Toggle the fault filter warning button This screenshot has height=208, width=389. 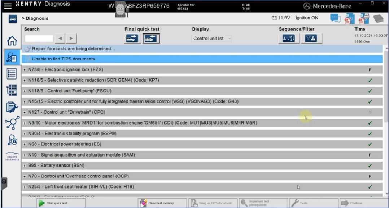pyautogui.click(x=311, y=39)
